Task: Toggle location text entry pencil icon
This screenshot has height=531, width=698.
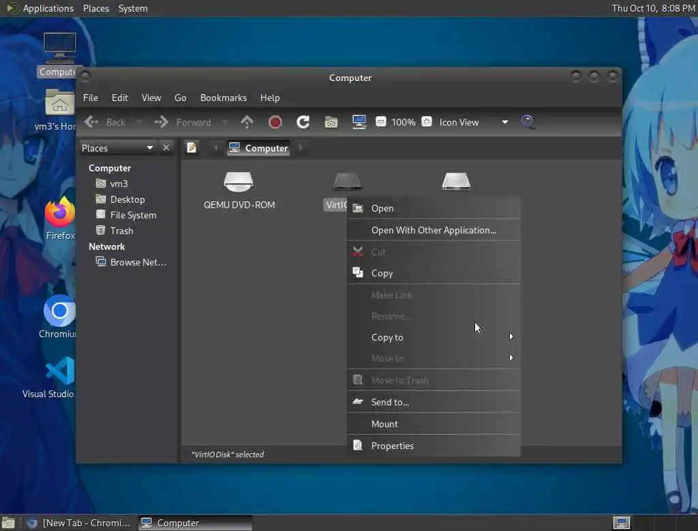Action: point(192,147)
